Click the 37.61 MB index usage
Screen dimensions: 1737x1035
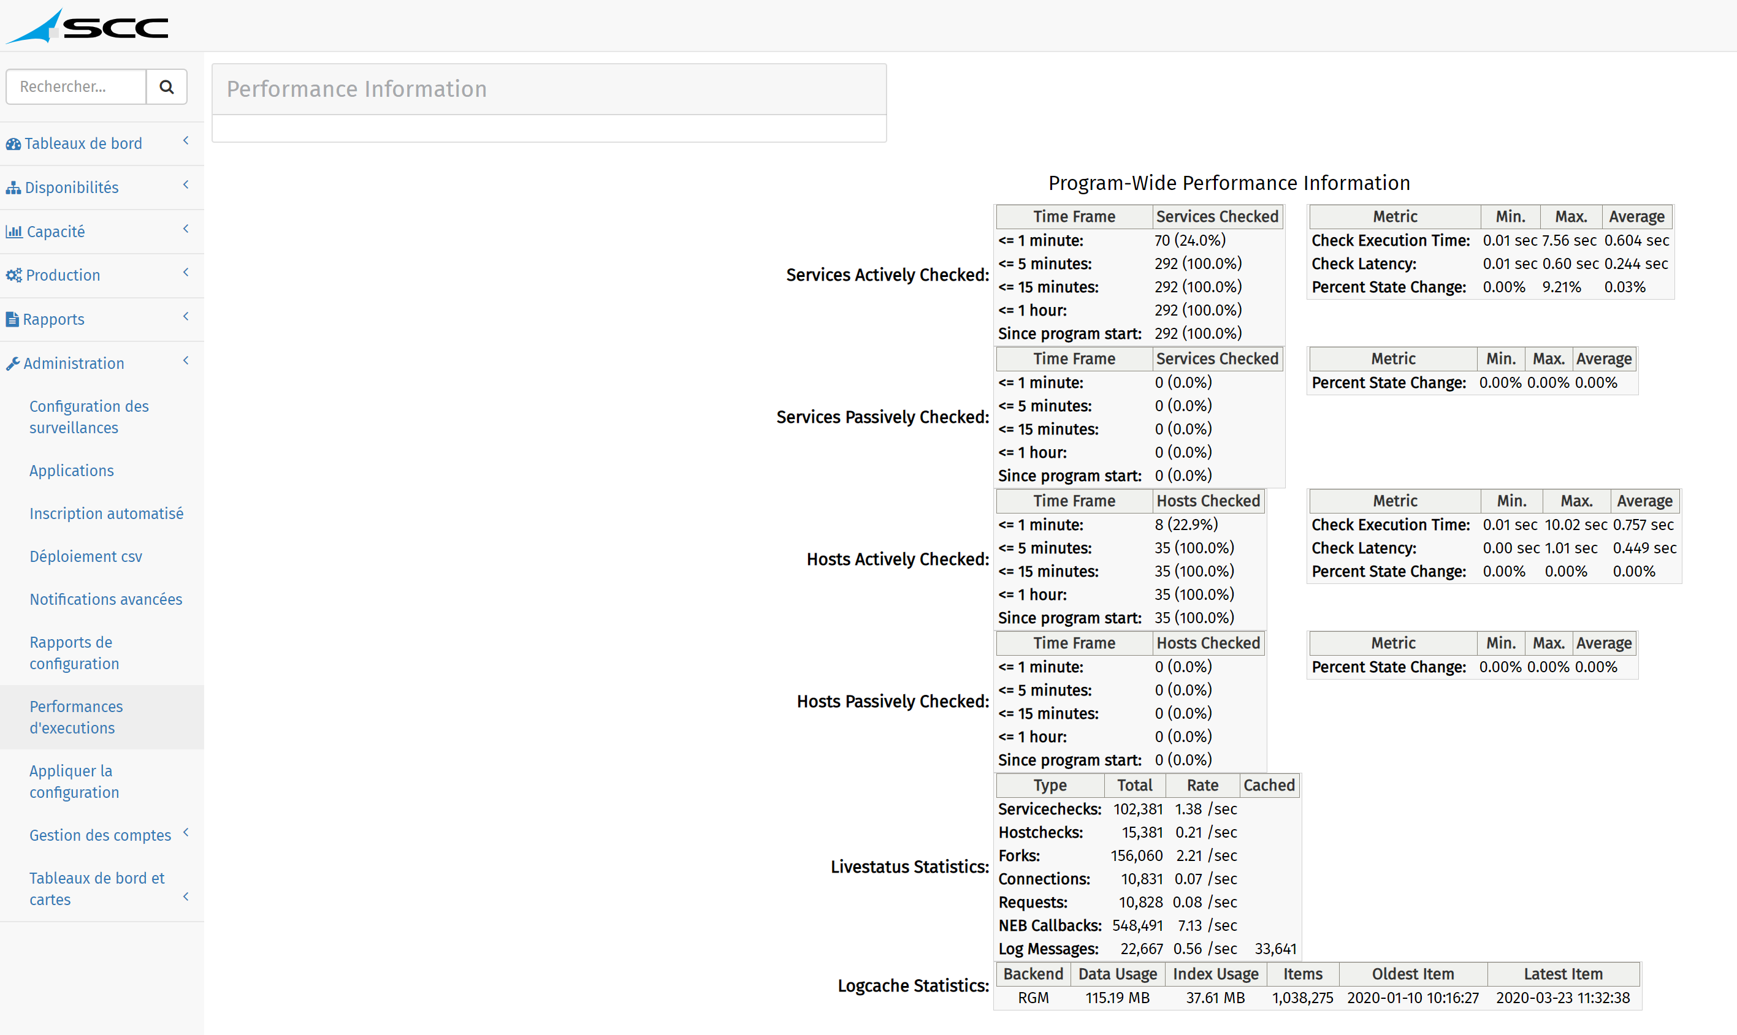tap(1215, 998)
